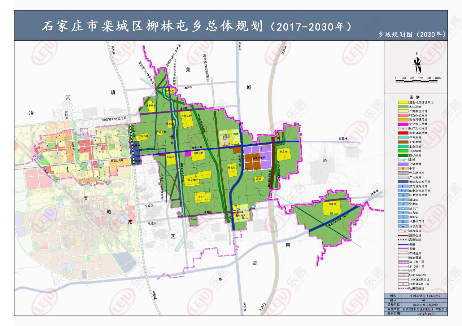Click the 商业金融用地 red legend swatch
This screenshot has height=326, width=462.
click(x=403, y=133)
